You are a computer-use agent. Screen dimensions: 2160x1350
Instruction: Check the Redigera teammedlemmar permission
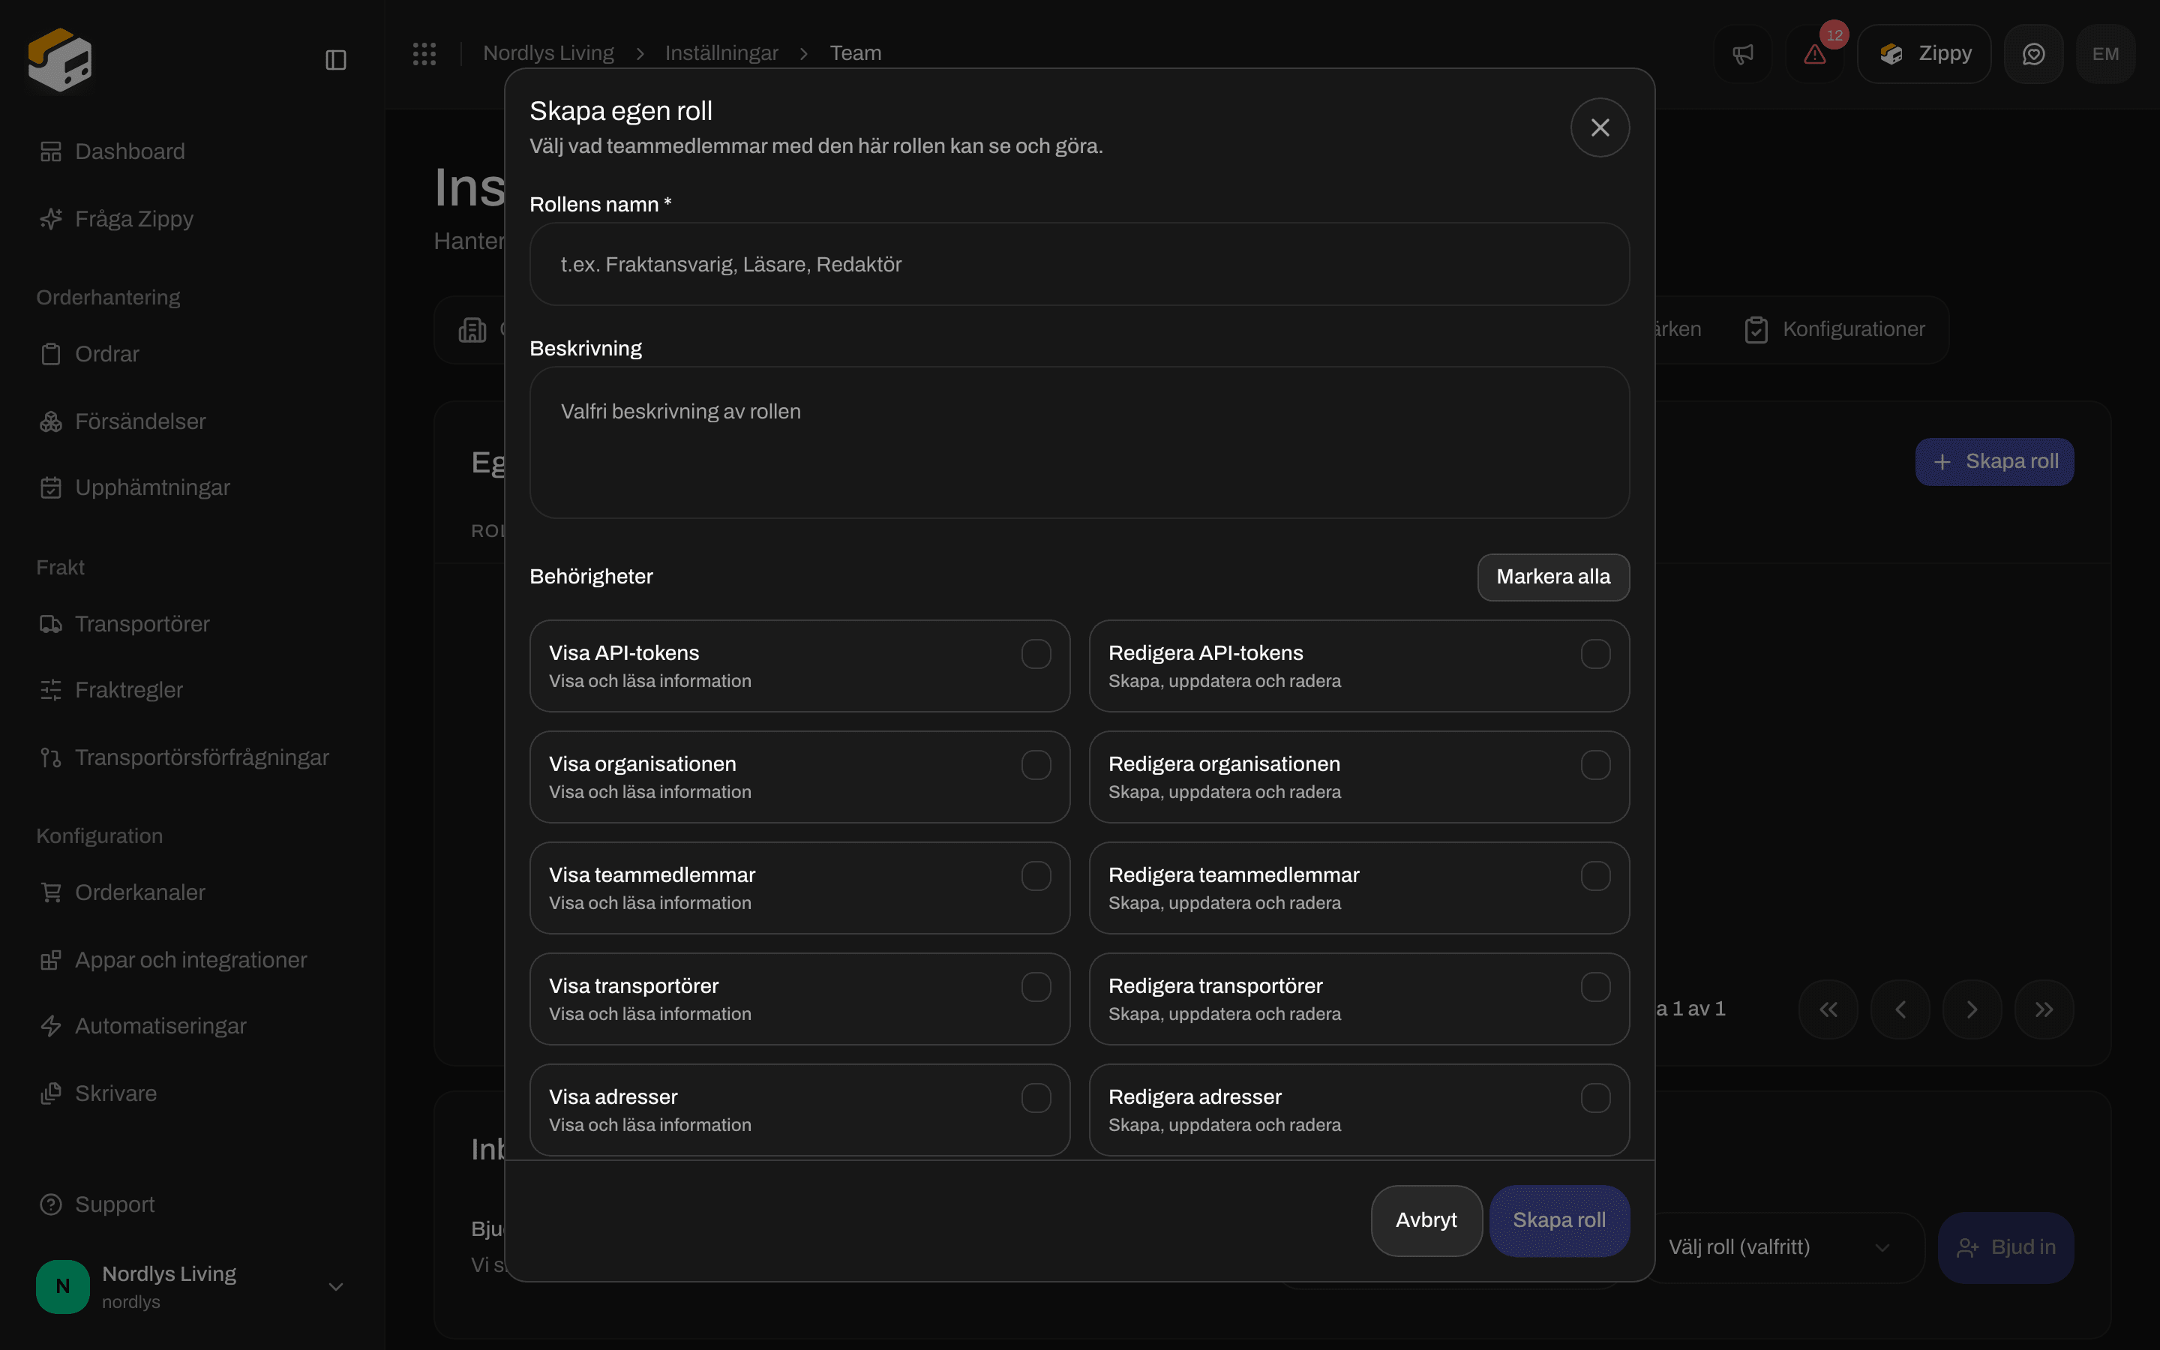click(x=1595, y=876)
